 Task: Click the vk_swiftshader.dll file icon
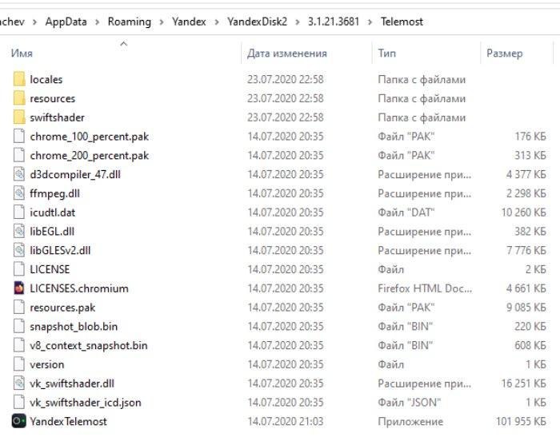click(x=19, y=383)
